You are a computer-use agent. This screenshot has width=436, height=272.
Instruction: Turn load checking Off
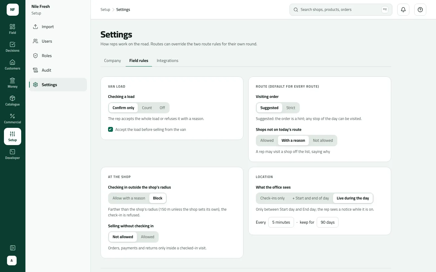(x=162, y=108)
